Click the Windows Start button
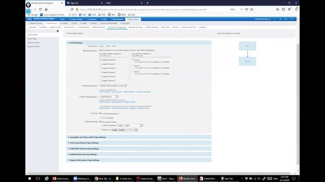This screenshot has height=182, width=325. point(29,178)
